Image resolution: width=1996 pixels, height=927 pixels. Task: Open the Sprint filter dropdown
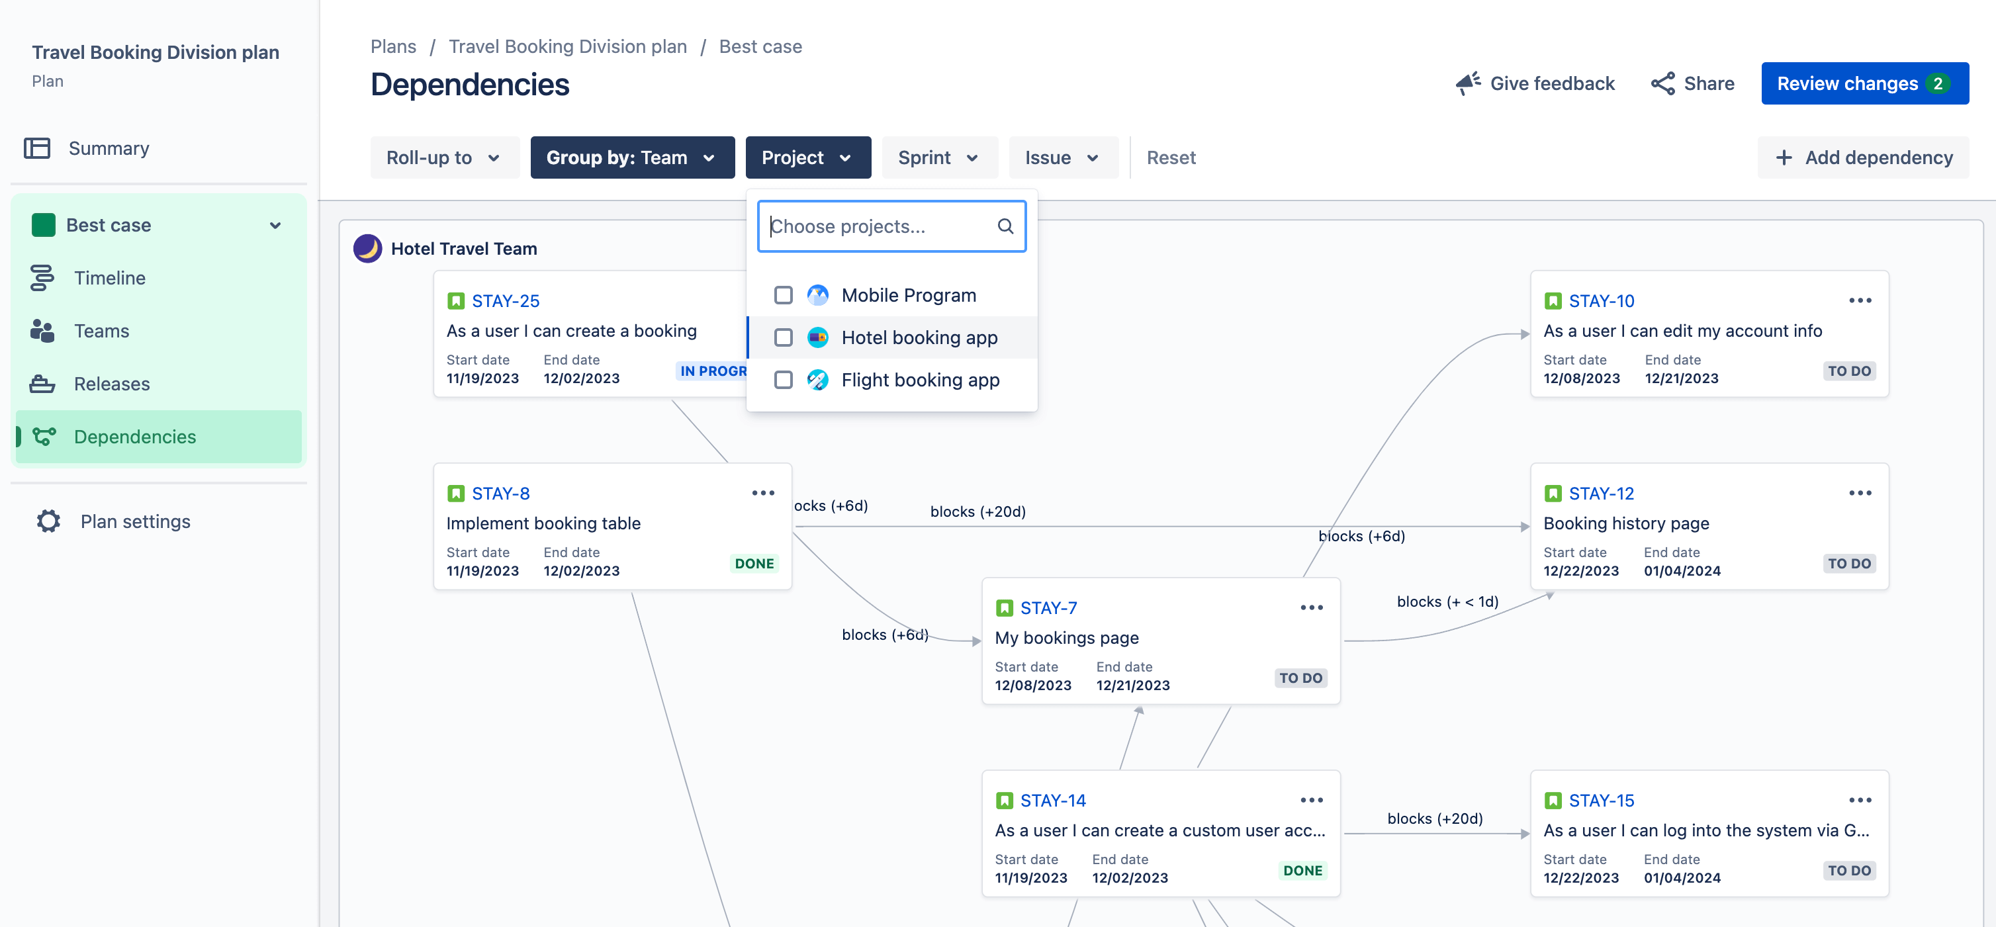point(939,157)
